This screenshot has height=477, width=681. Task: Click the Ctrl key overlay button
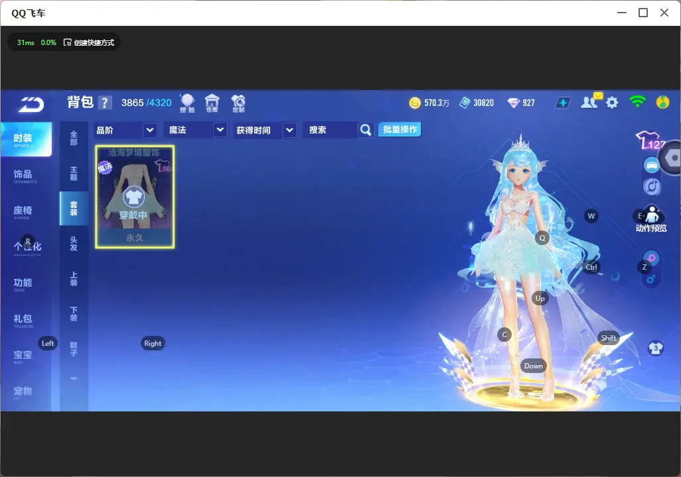point(591,267)
